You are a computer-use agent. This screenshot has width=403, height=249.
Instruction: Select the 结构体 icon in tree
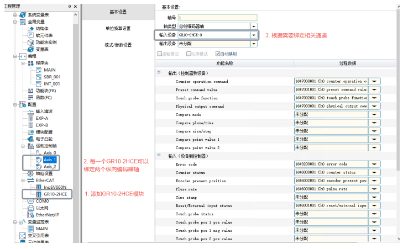[30, 29]
